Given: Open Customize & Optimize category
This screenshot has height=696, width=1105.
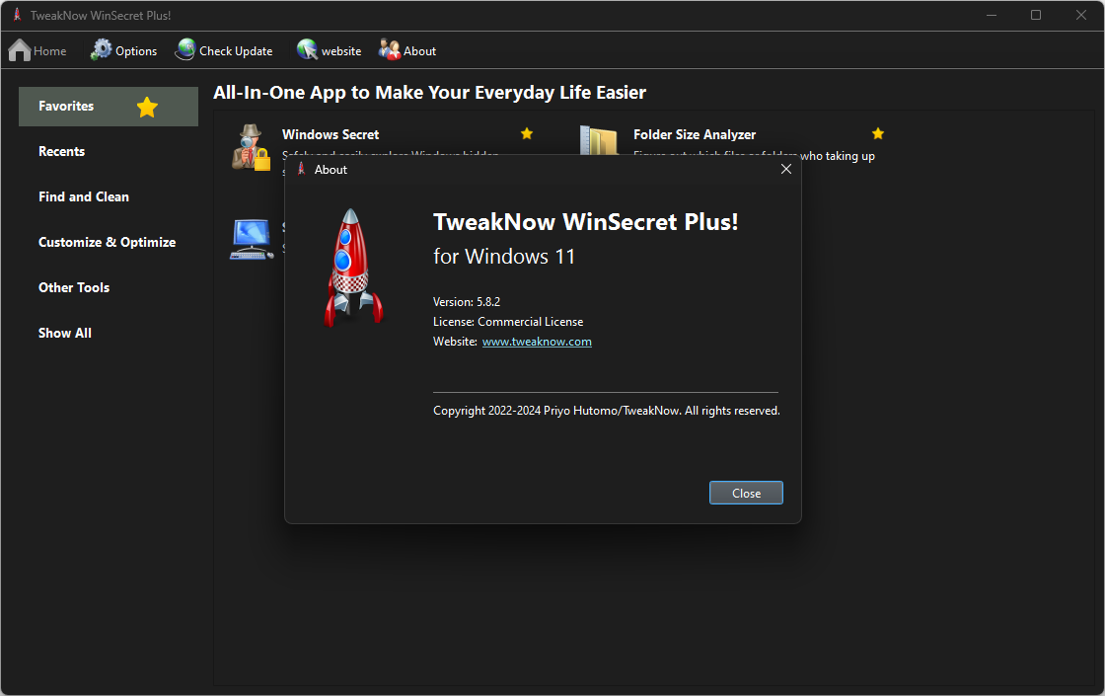Looking at the screenshot, I should tap(108, 242).
